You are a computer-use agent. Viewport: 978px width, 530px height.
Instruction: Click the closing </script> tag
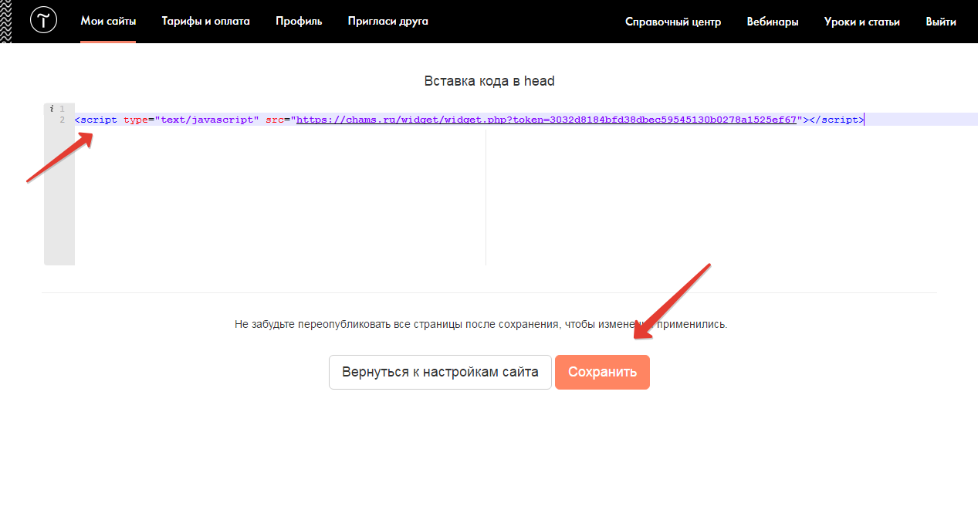(835, 120)
